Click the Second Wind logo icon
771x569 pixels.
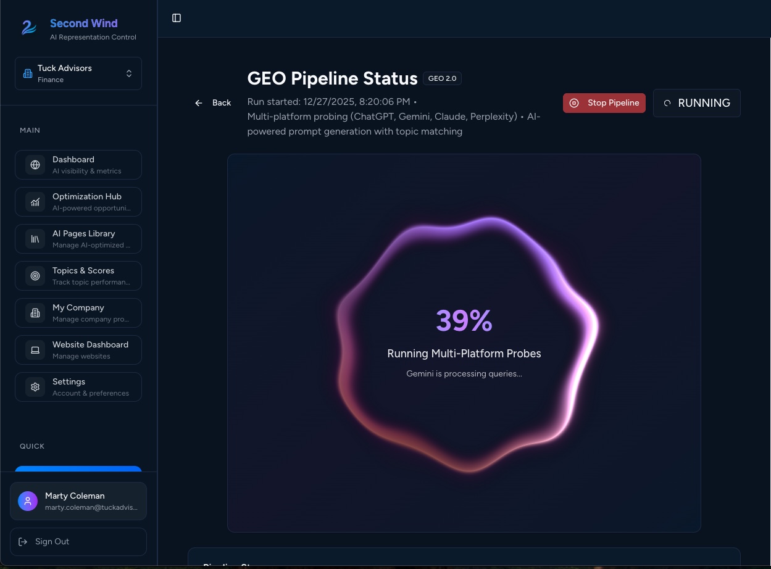pyautogui.click(x=28, y=28)
